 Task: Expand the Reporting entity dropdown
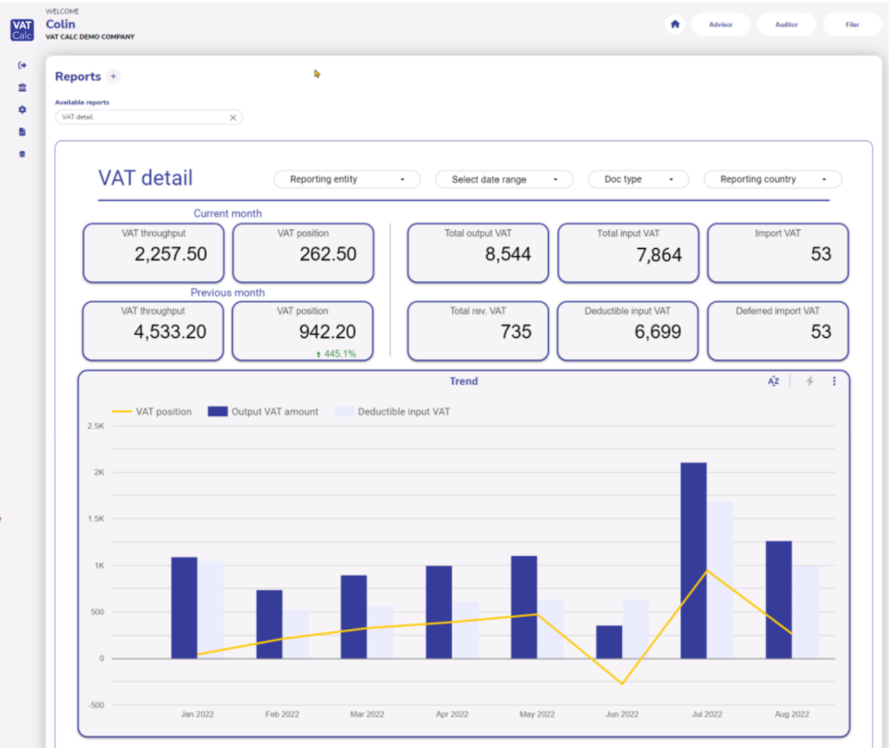tap(347, 179)
